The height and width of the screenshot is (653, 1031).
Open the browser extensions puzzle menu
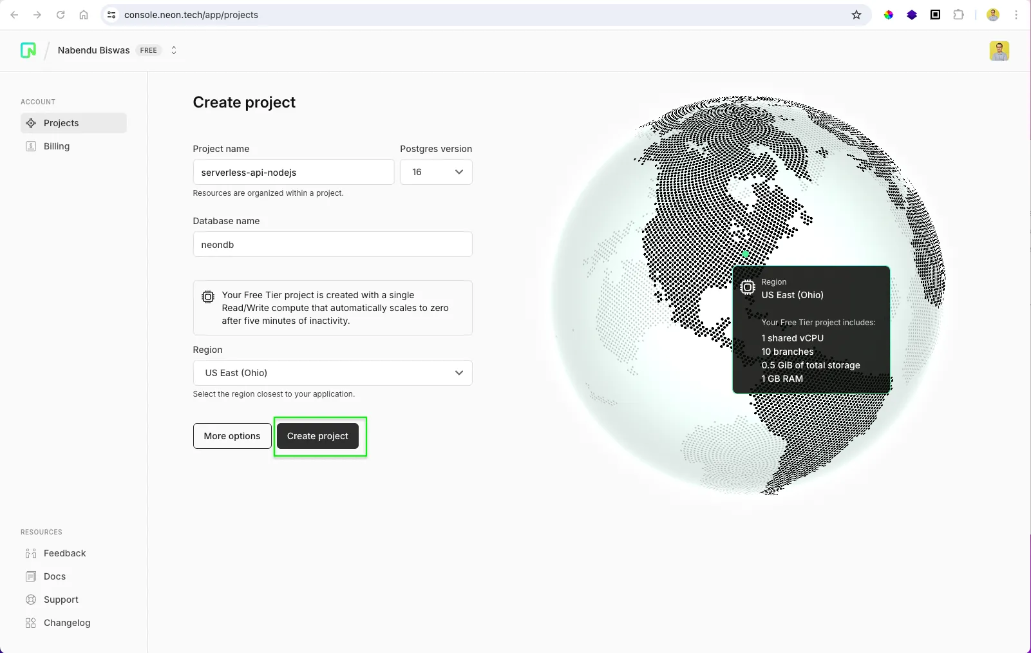click(x=959, y=15)
